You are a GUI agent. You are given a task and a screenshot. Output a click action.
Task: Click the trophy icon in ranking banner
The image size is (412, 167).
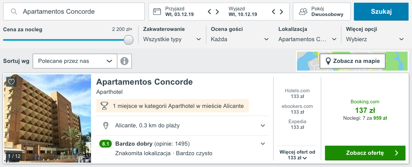104,106
